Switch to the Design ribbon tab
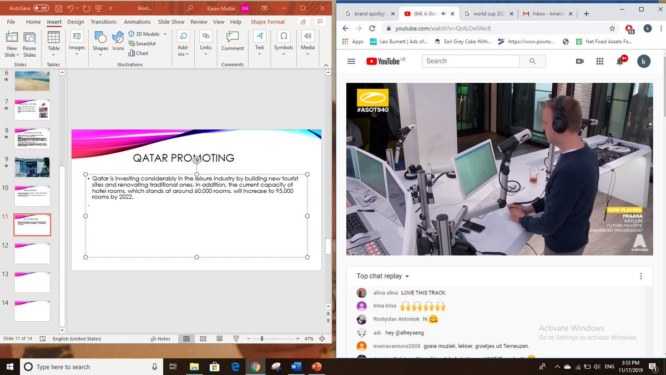This screenshot has width=666, height=375. coord(75,22)
